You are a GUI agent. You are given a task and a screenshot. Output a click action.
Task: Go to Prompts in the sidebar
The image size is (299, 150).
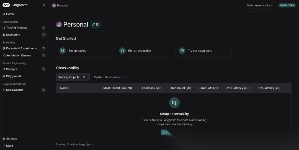tap(24, 69)
